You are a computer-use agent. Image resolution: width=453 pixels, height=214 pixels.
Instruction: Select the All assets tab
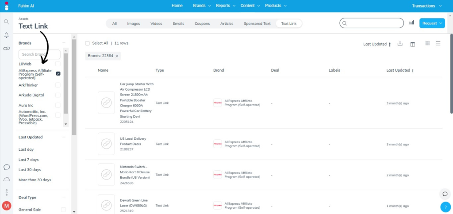point(115,23)
